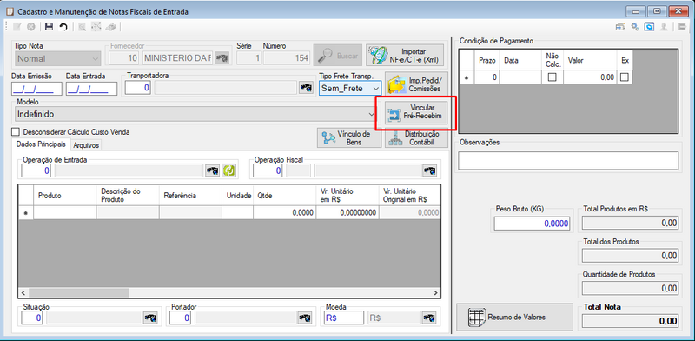Screen dimensions: 695x341
Task: Click the double gears settings toolbar icon
Action: [635, 27]
